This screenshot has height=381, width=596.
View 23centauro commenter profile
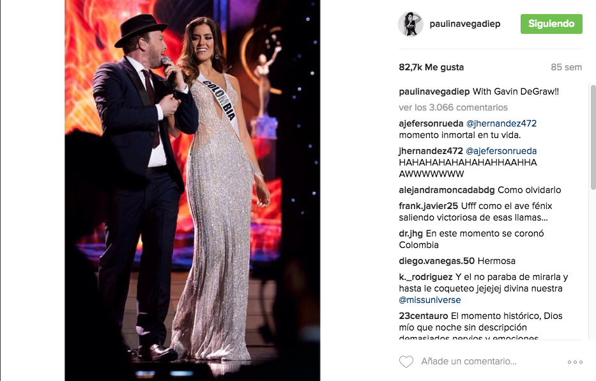click(x=424, y=316)
